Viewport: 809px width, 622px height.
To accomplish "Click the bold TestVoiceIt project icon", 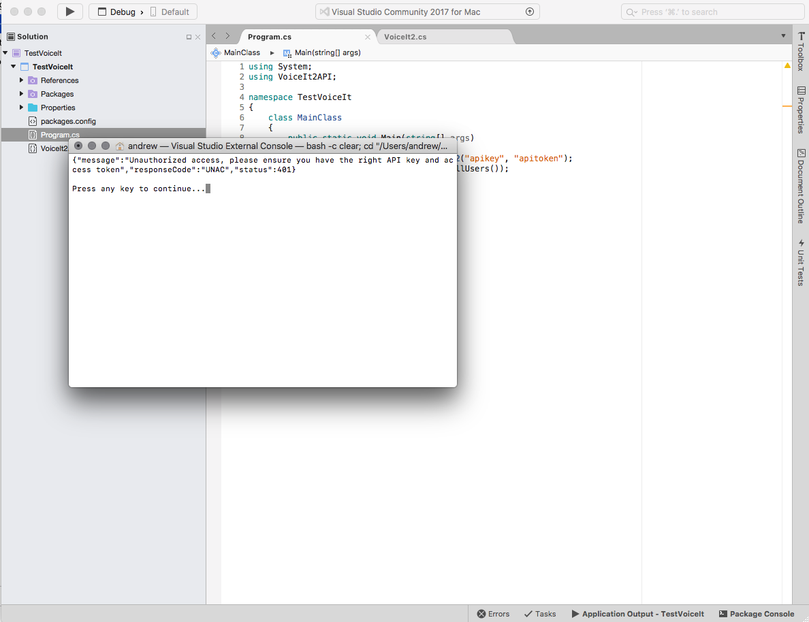I will (x=25, y=67).
